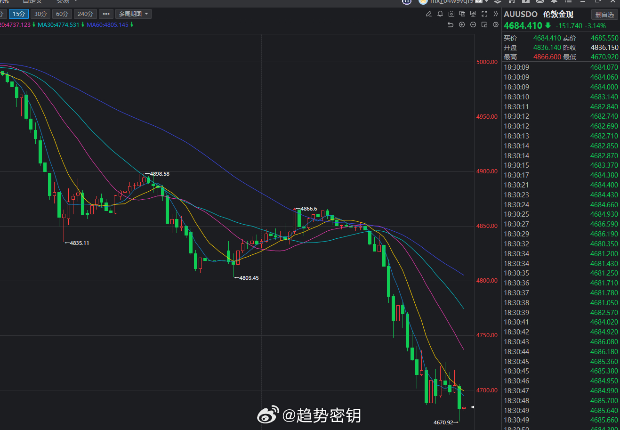Zoom out chart with minus icon

pos(473,25)
